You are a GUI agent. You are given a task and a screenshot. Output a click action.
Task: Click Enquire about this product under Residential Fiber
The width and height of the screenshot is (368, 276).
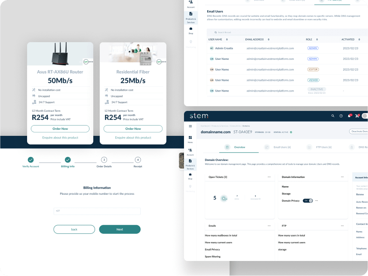tap(133, 138)
